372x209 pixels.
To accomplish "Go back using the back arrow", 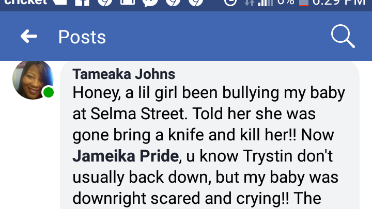I will (29, 37).
